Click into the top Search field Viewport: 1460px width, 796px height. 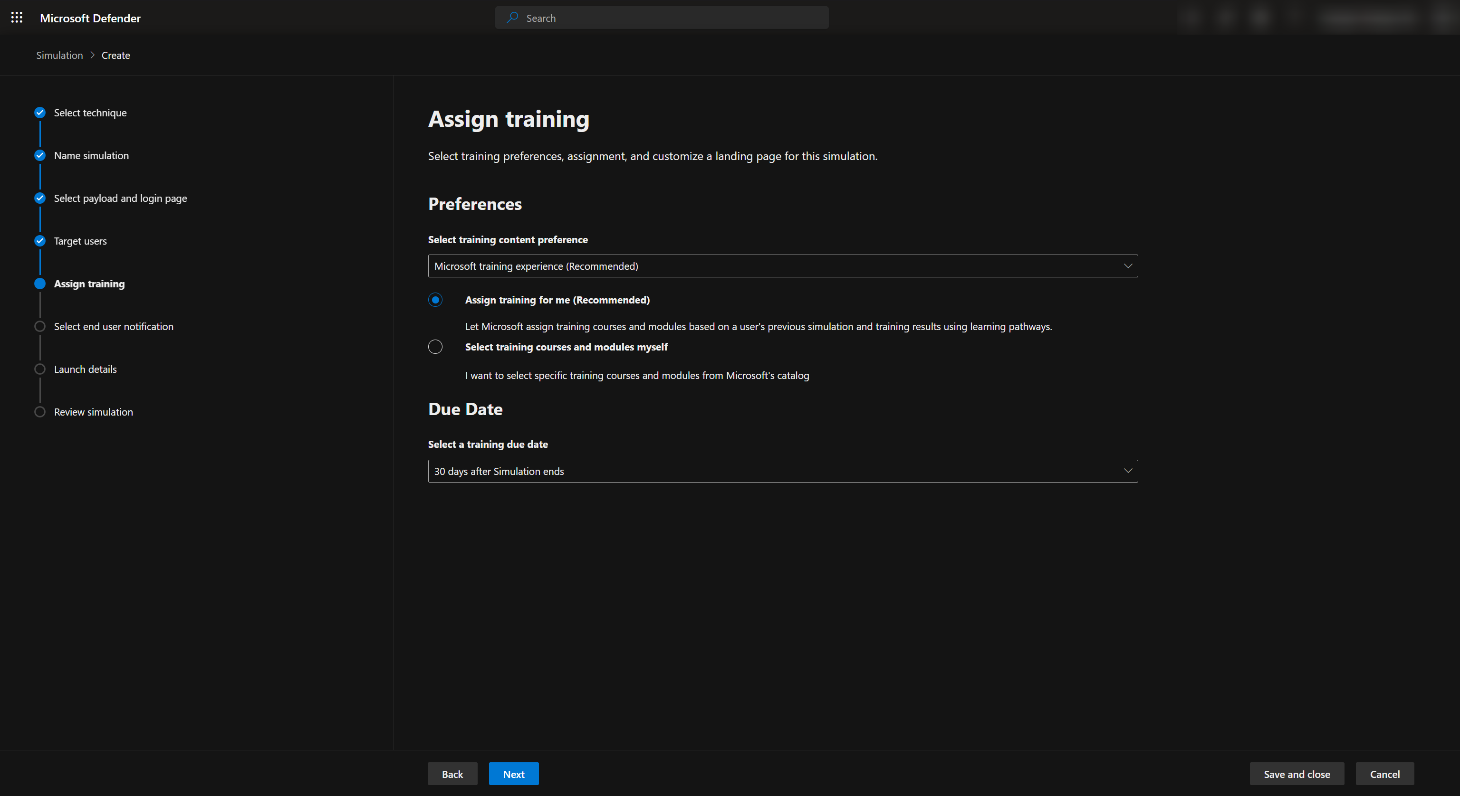669,18
